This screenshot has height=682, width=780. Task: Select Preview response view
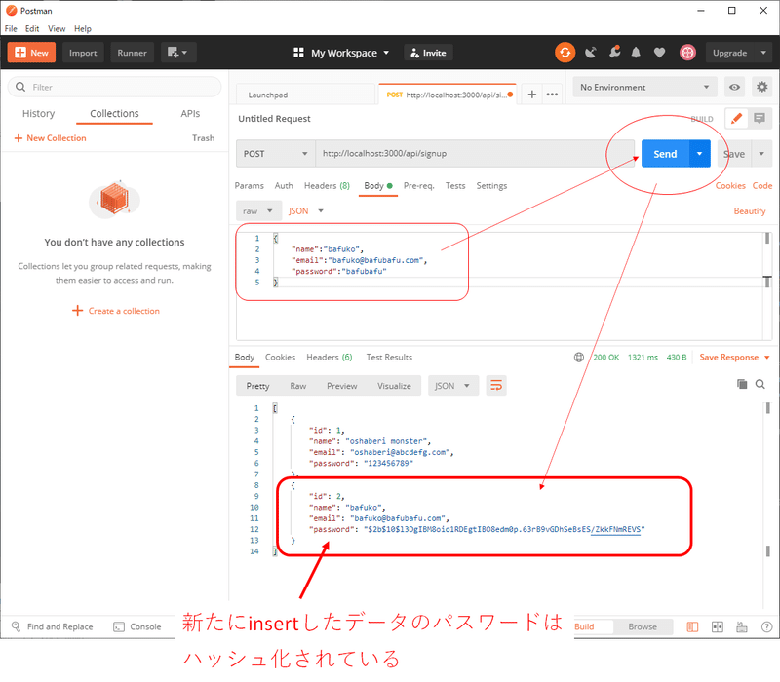pos(342,386)
